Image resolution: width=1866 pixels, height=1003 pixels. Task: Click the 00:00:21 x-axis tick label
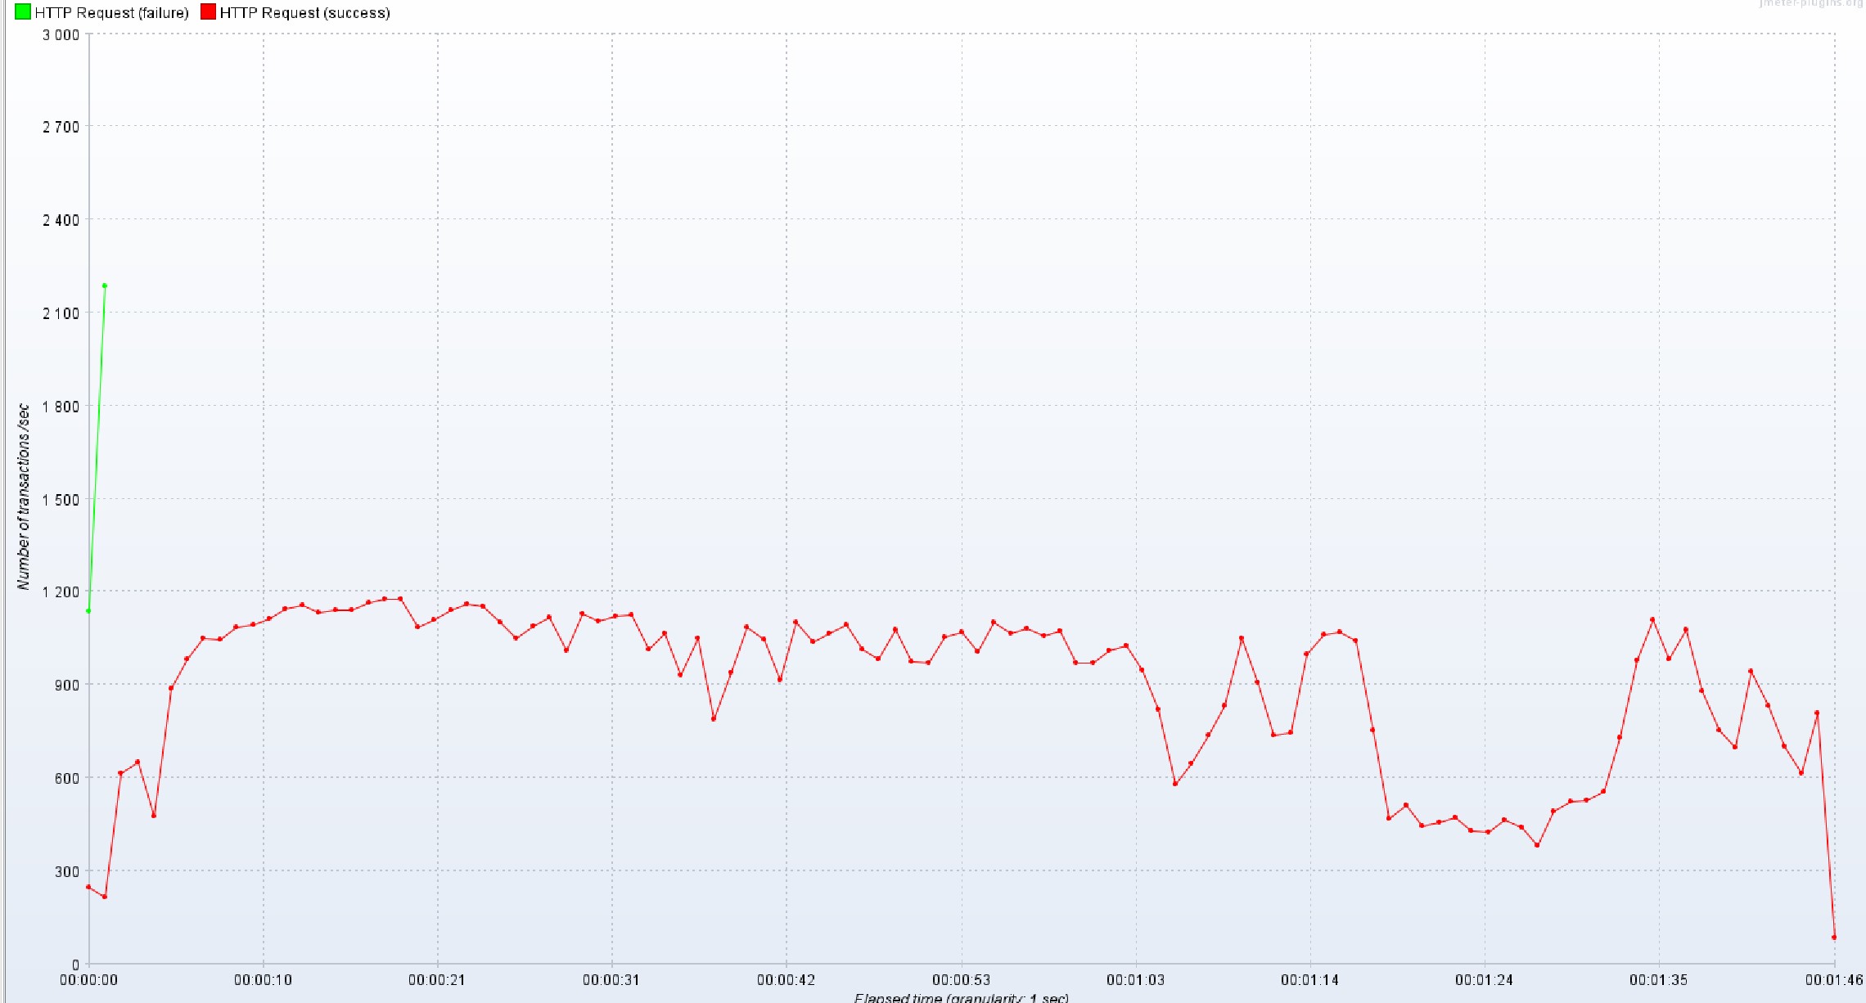point(437,980)
